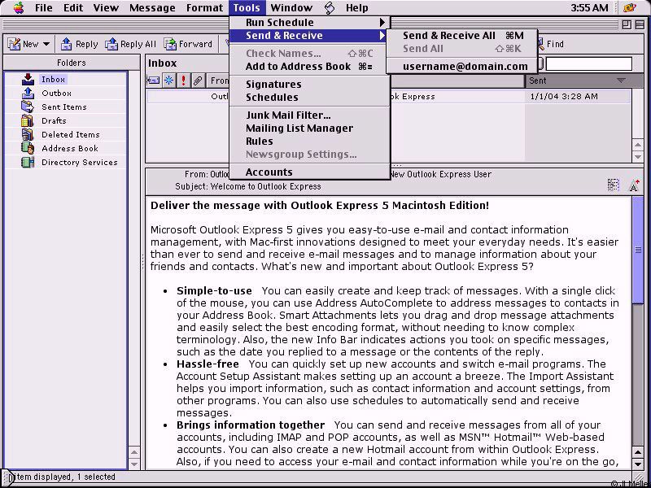Open the New button dropdown arrow
Viewport: 651px width, 488px height.
(x=46, y=44)
